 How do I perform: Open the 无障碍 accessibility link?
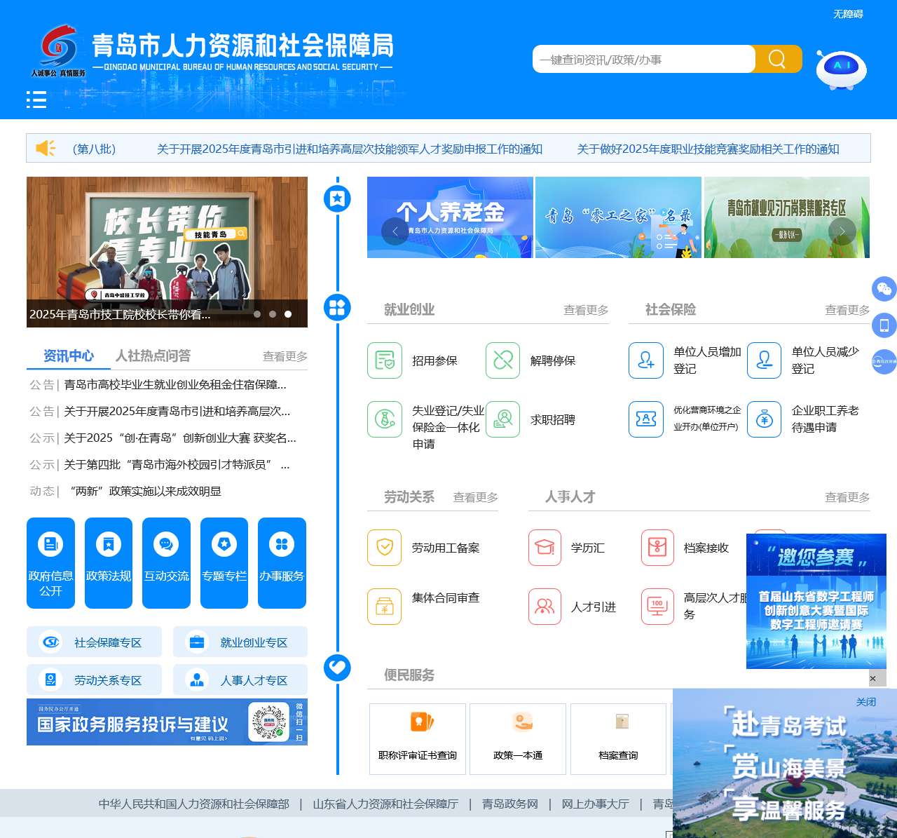(x=849, y=12)
